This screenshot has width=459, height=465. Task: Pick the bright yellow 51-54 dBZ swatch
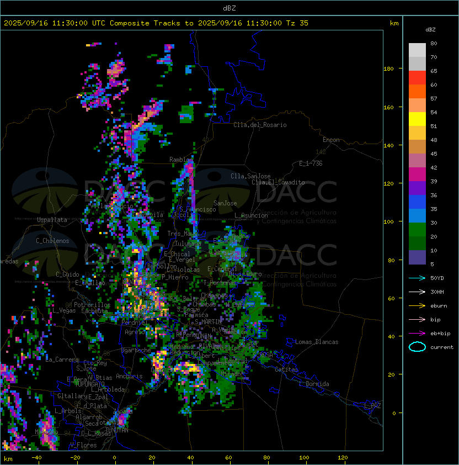[x=417, y=119]
